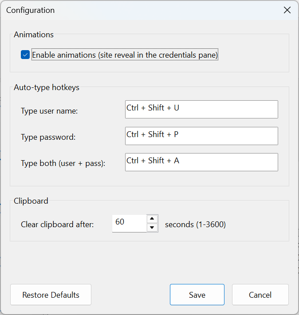The width and height of the screenshot is (299, 315).
Task: Click the Type password hotkey field
Action: (201, 136)
